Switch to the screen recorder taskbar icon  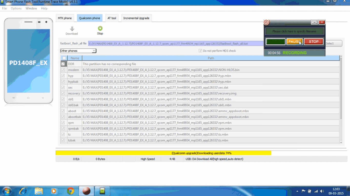point(87,191)
